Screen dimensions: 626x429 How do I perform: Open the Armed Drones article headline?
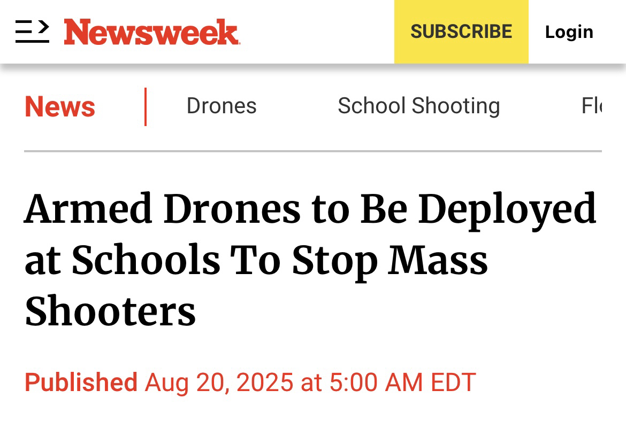tap(310, 259)
